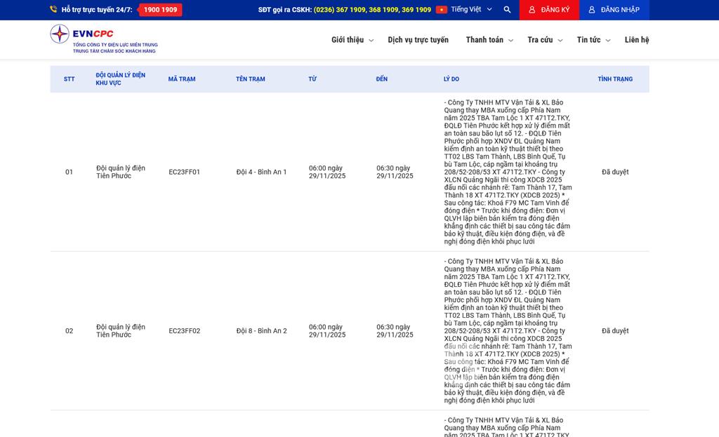
Task: Expand the Tra cứu menu
Action: click(544, 40)
